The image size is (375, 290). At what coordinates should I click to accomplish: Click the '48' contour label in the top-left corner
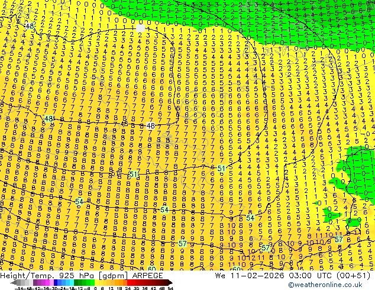pos(30,26)
